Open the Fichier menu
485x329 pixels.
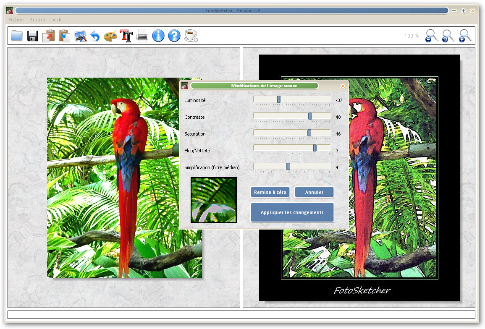[x=16, y=20]
